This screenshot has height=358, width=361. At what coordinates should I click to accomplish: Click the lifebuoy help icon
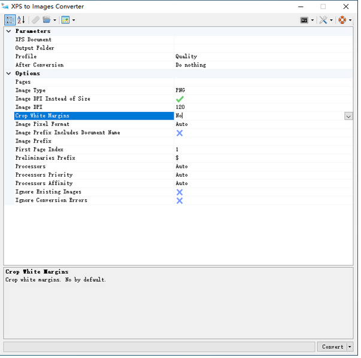click(x=342, y=20)
